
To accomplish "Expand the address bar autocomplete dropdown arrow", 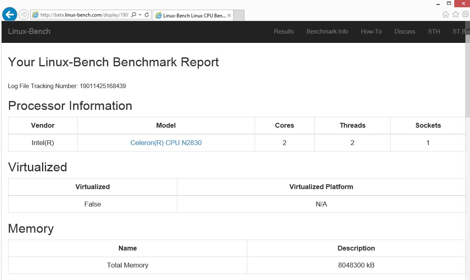I will 140,15.
